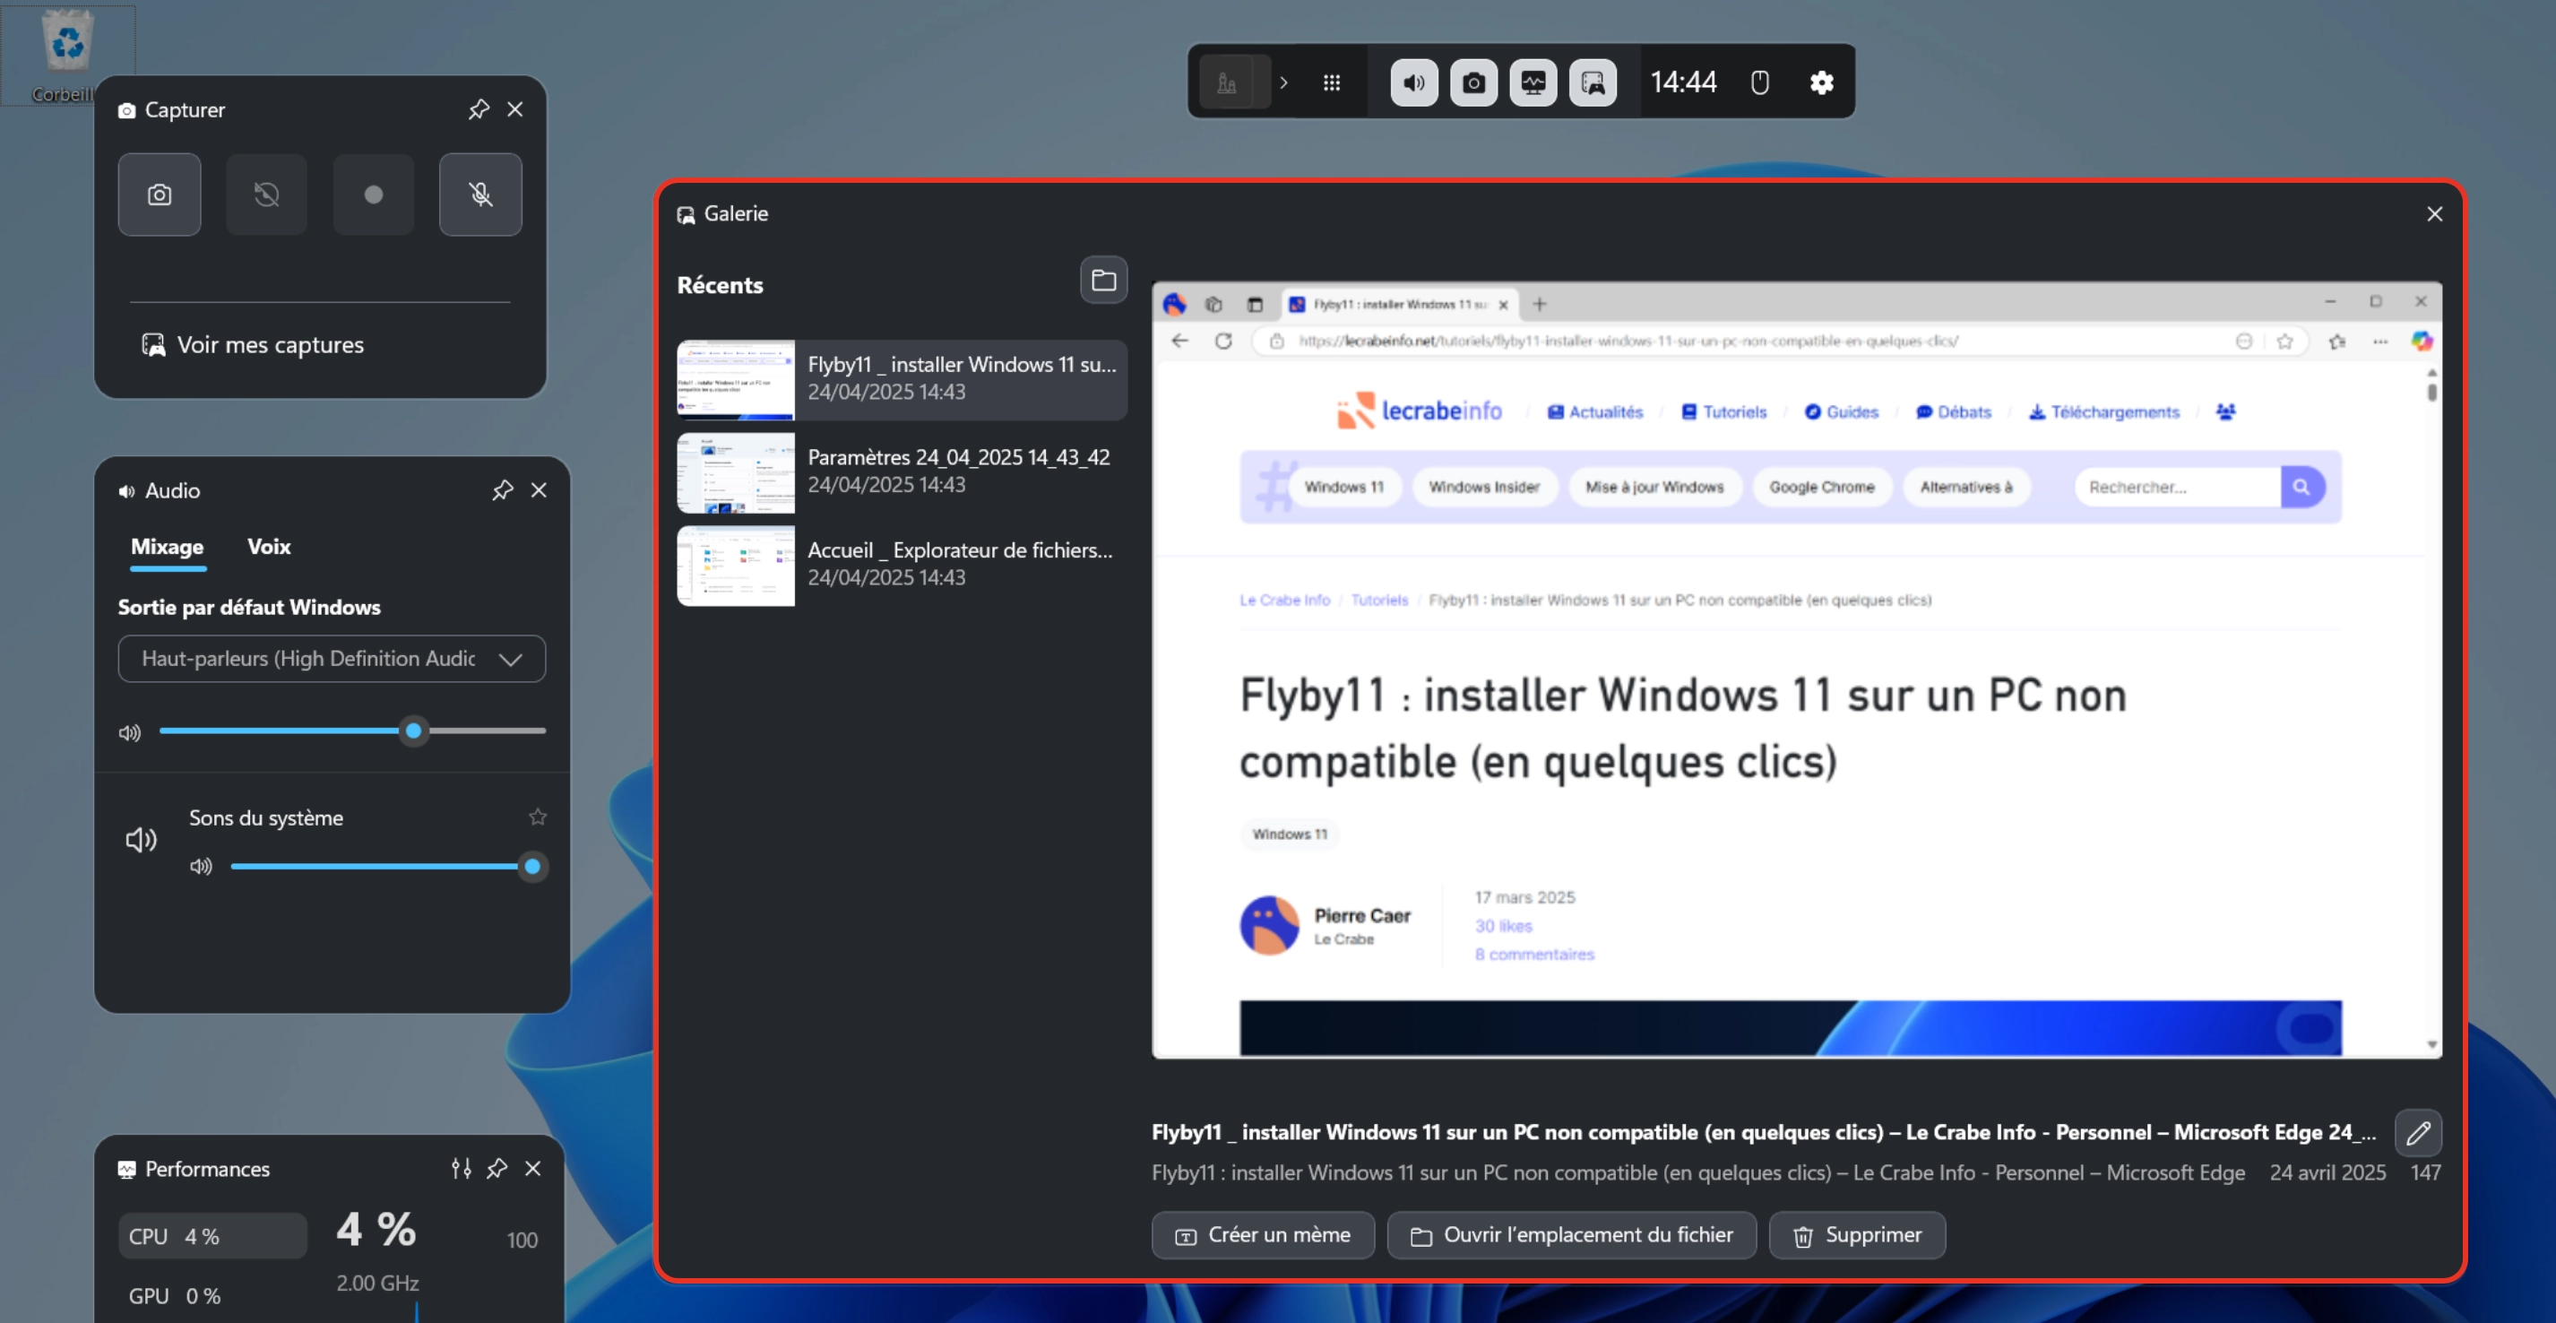Click the Galerie preview image
Image resolution: width=2556 pixels, height=1323 pixels.
1796,670
